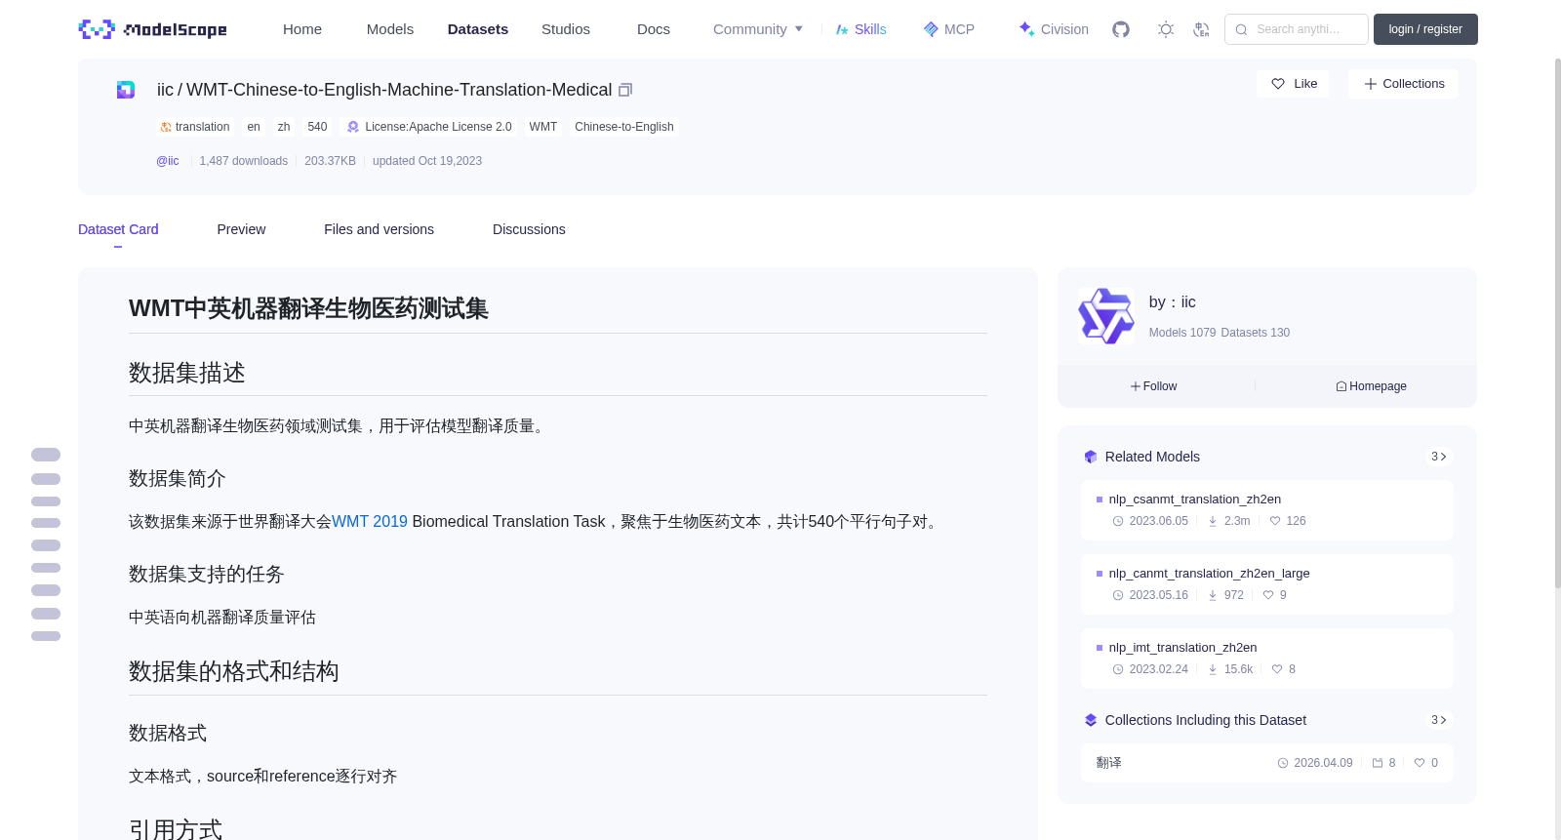
Task: Switch to Files and versions tab
Action: coord(379,229)
